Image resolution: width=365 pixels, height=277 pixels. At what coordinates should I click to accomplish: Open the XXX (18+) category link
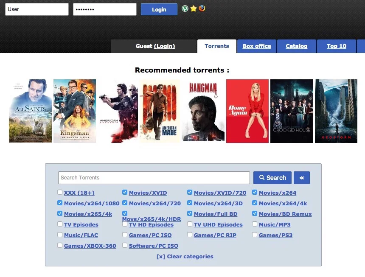(x=79, y=193)
